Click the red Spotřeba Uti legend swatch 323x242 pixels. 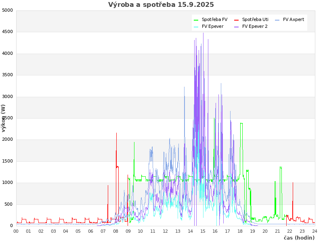click(x=237, y=20)
